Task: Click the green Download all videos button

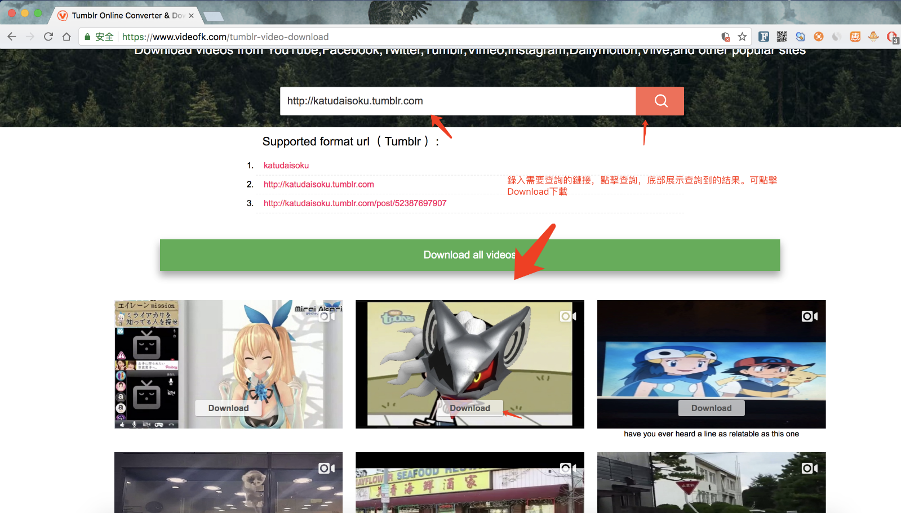Action: click(470, 255)
